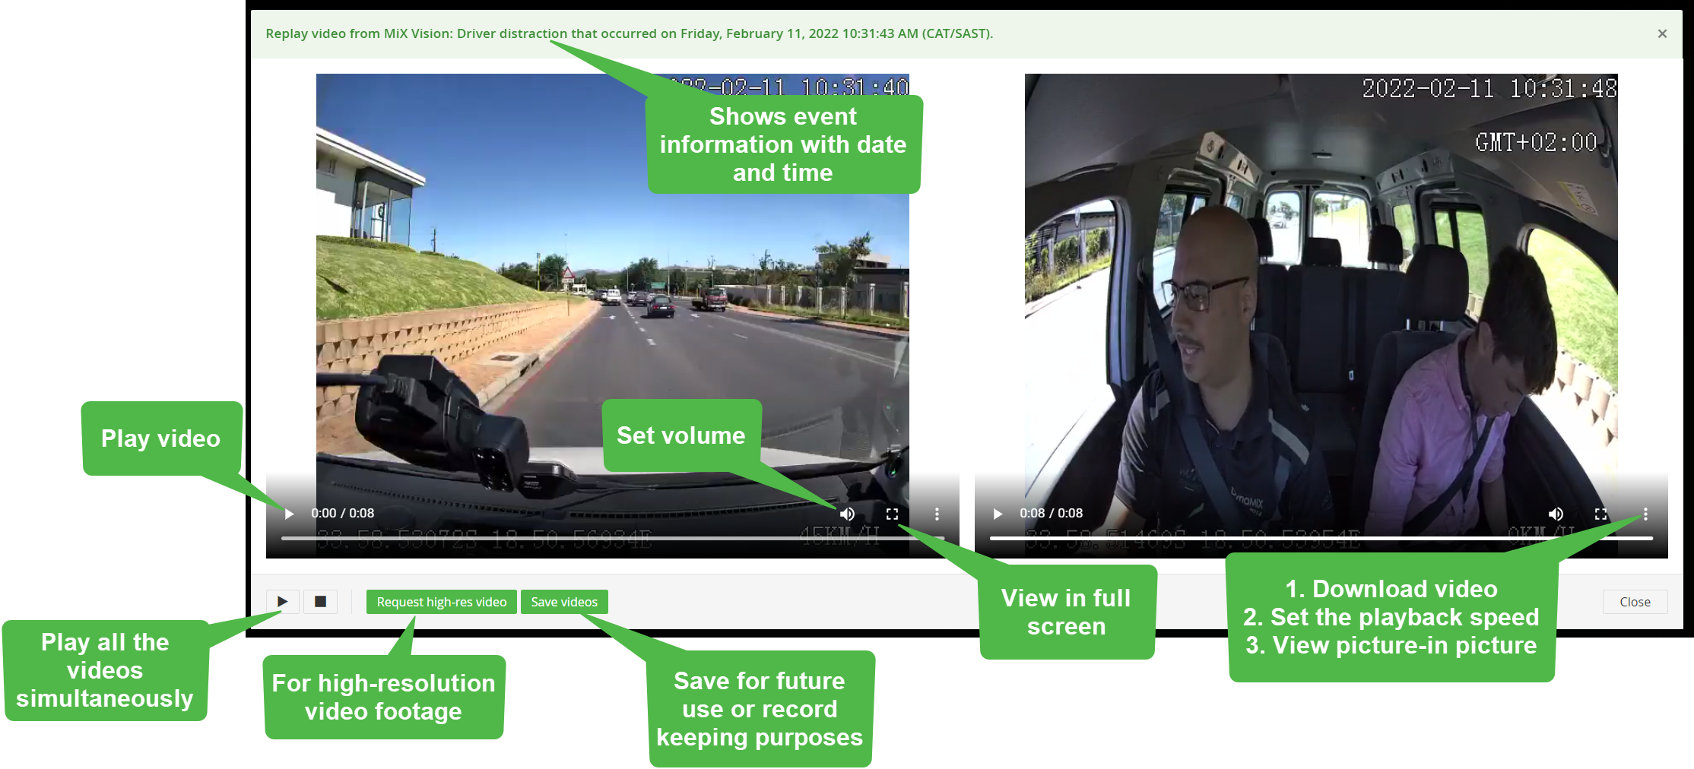1694x769 pixels.
Task: Click Request high-res video button
Action: coord(441,602)
